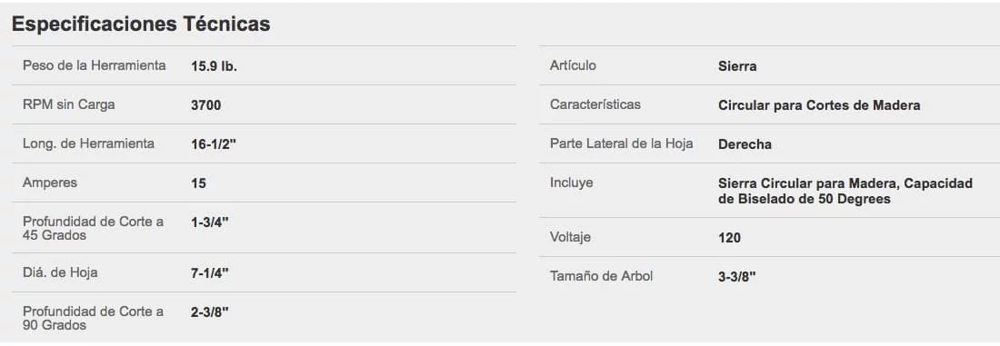Click the Voltaje 120 value
The image size is (1000, 346).
[x=730, y=238]
